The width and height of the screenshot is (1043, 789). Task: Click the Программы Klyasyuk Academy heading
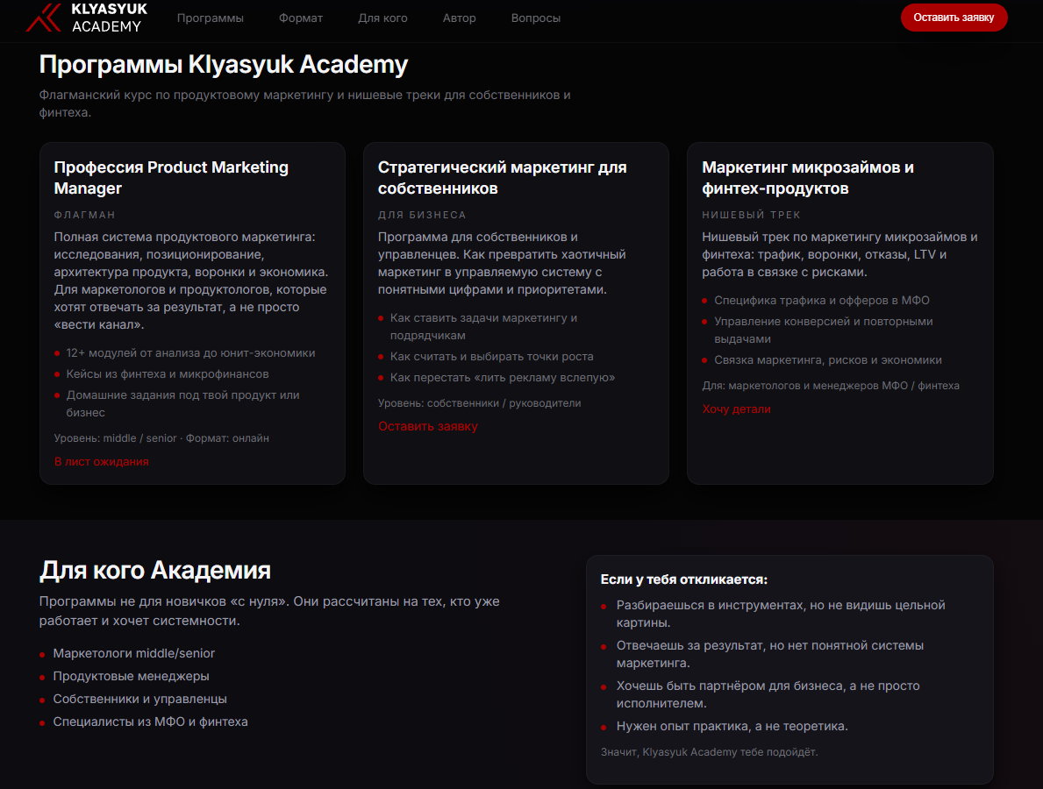224,65
